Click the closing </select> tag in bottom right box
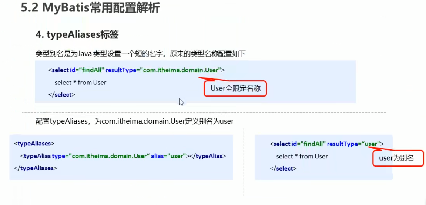The height and width of the screenshot is (205, 426). [x=283, y=169]
